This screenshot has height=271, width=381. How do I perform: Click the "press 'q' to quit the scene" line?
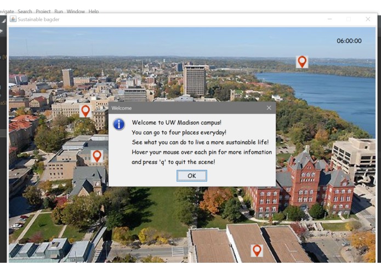173,162
